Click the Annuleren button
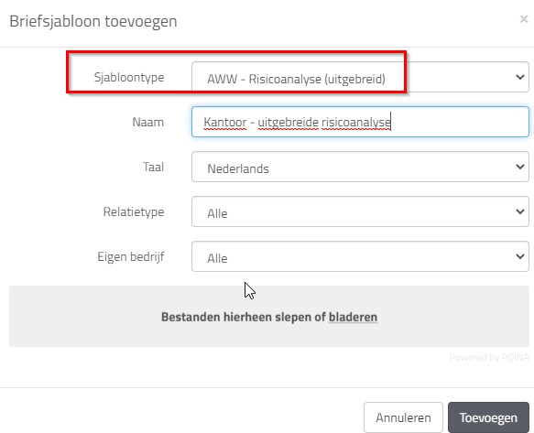534x433 pixels. pyautogui.click(x=403, y=417)
